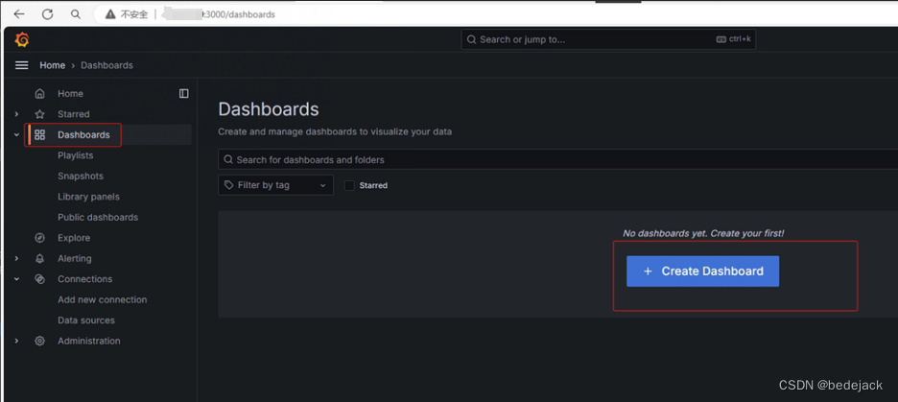Expand the Starred section chevron
Viewport: 898px width, 402px height.
(x=16, y=114)
